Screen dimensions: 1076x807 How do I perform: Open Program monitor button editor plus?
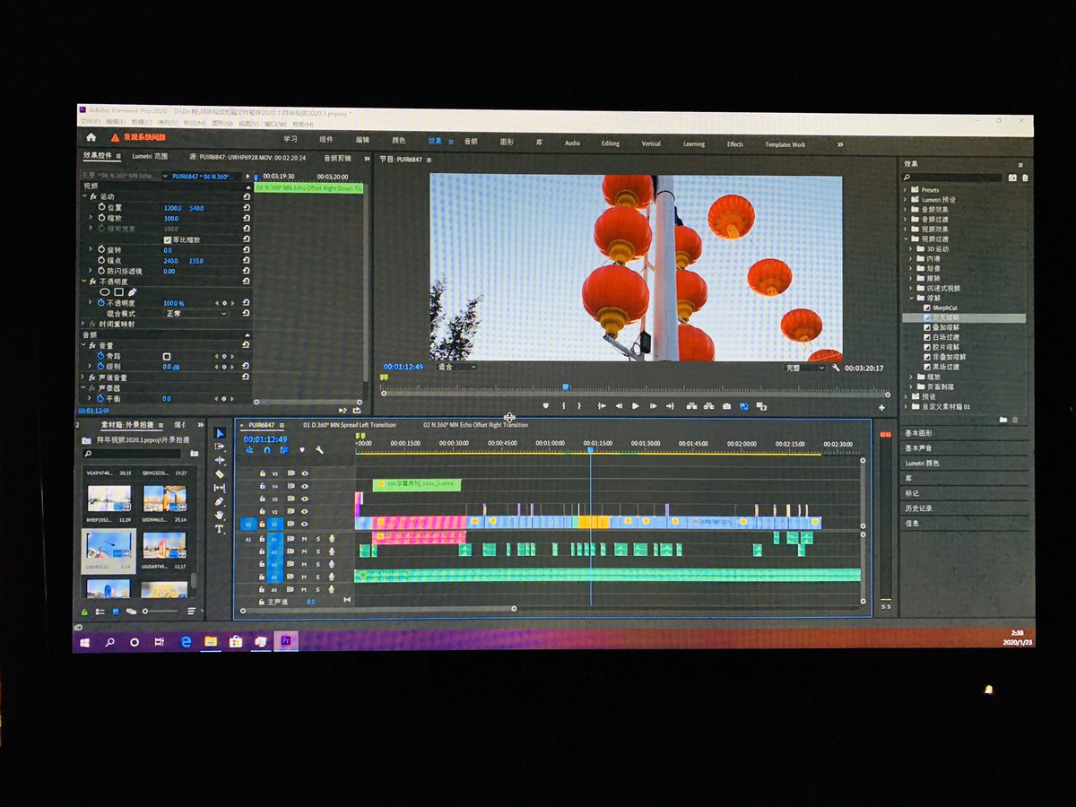coord(881,407)
